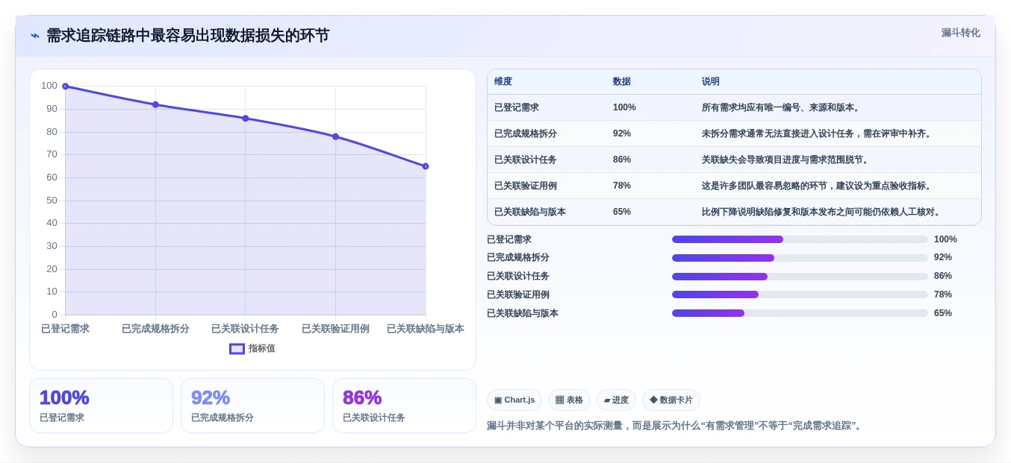Screen dimensions: 1011x463
Task: Click description 所有需求均应有唯一编号、来源和版本
Action: tap(783, 107)
